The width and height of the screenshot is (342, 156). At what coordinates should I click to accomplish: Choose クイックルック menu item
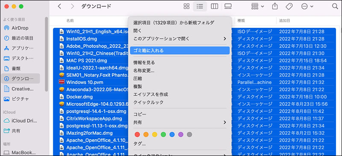click(x=180, y=102)
